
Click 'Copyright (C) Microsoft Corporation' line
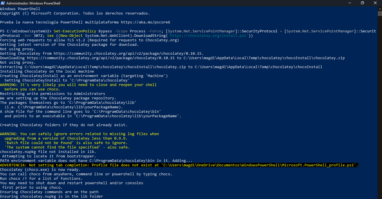[75, 13]
